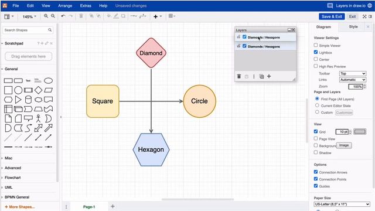
Task: Click the Search Shapes input field
Action: (26, 30)
